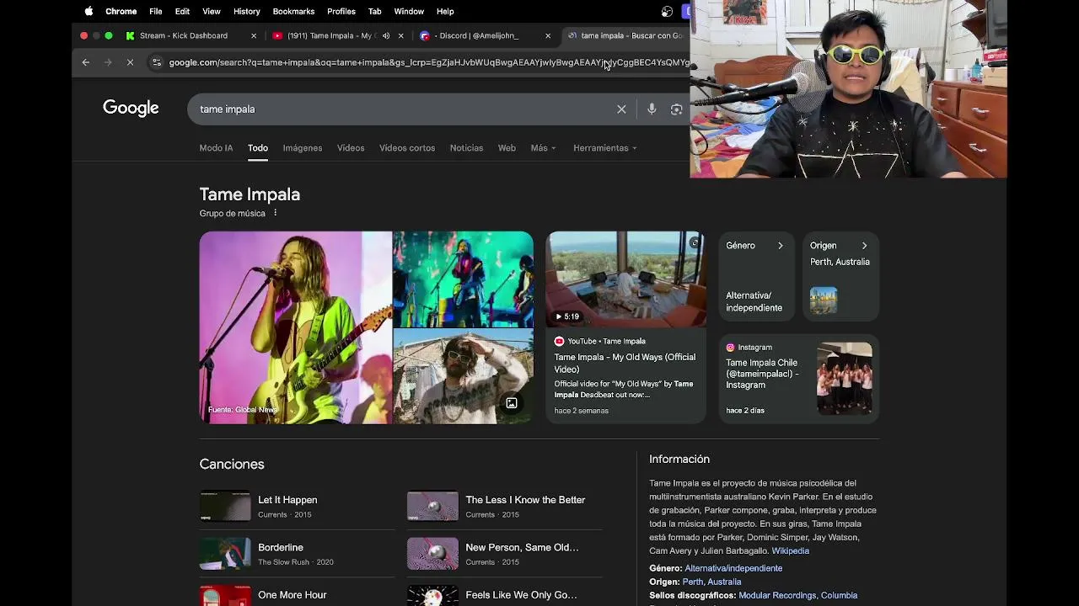The image size is (1079, 606).
Task: Select the Todo results filter
Action: (x=258, y=148)
